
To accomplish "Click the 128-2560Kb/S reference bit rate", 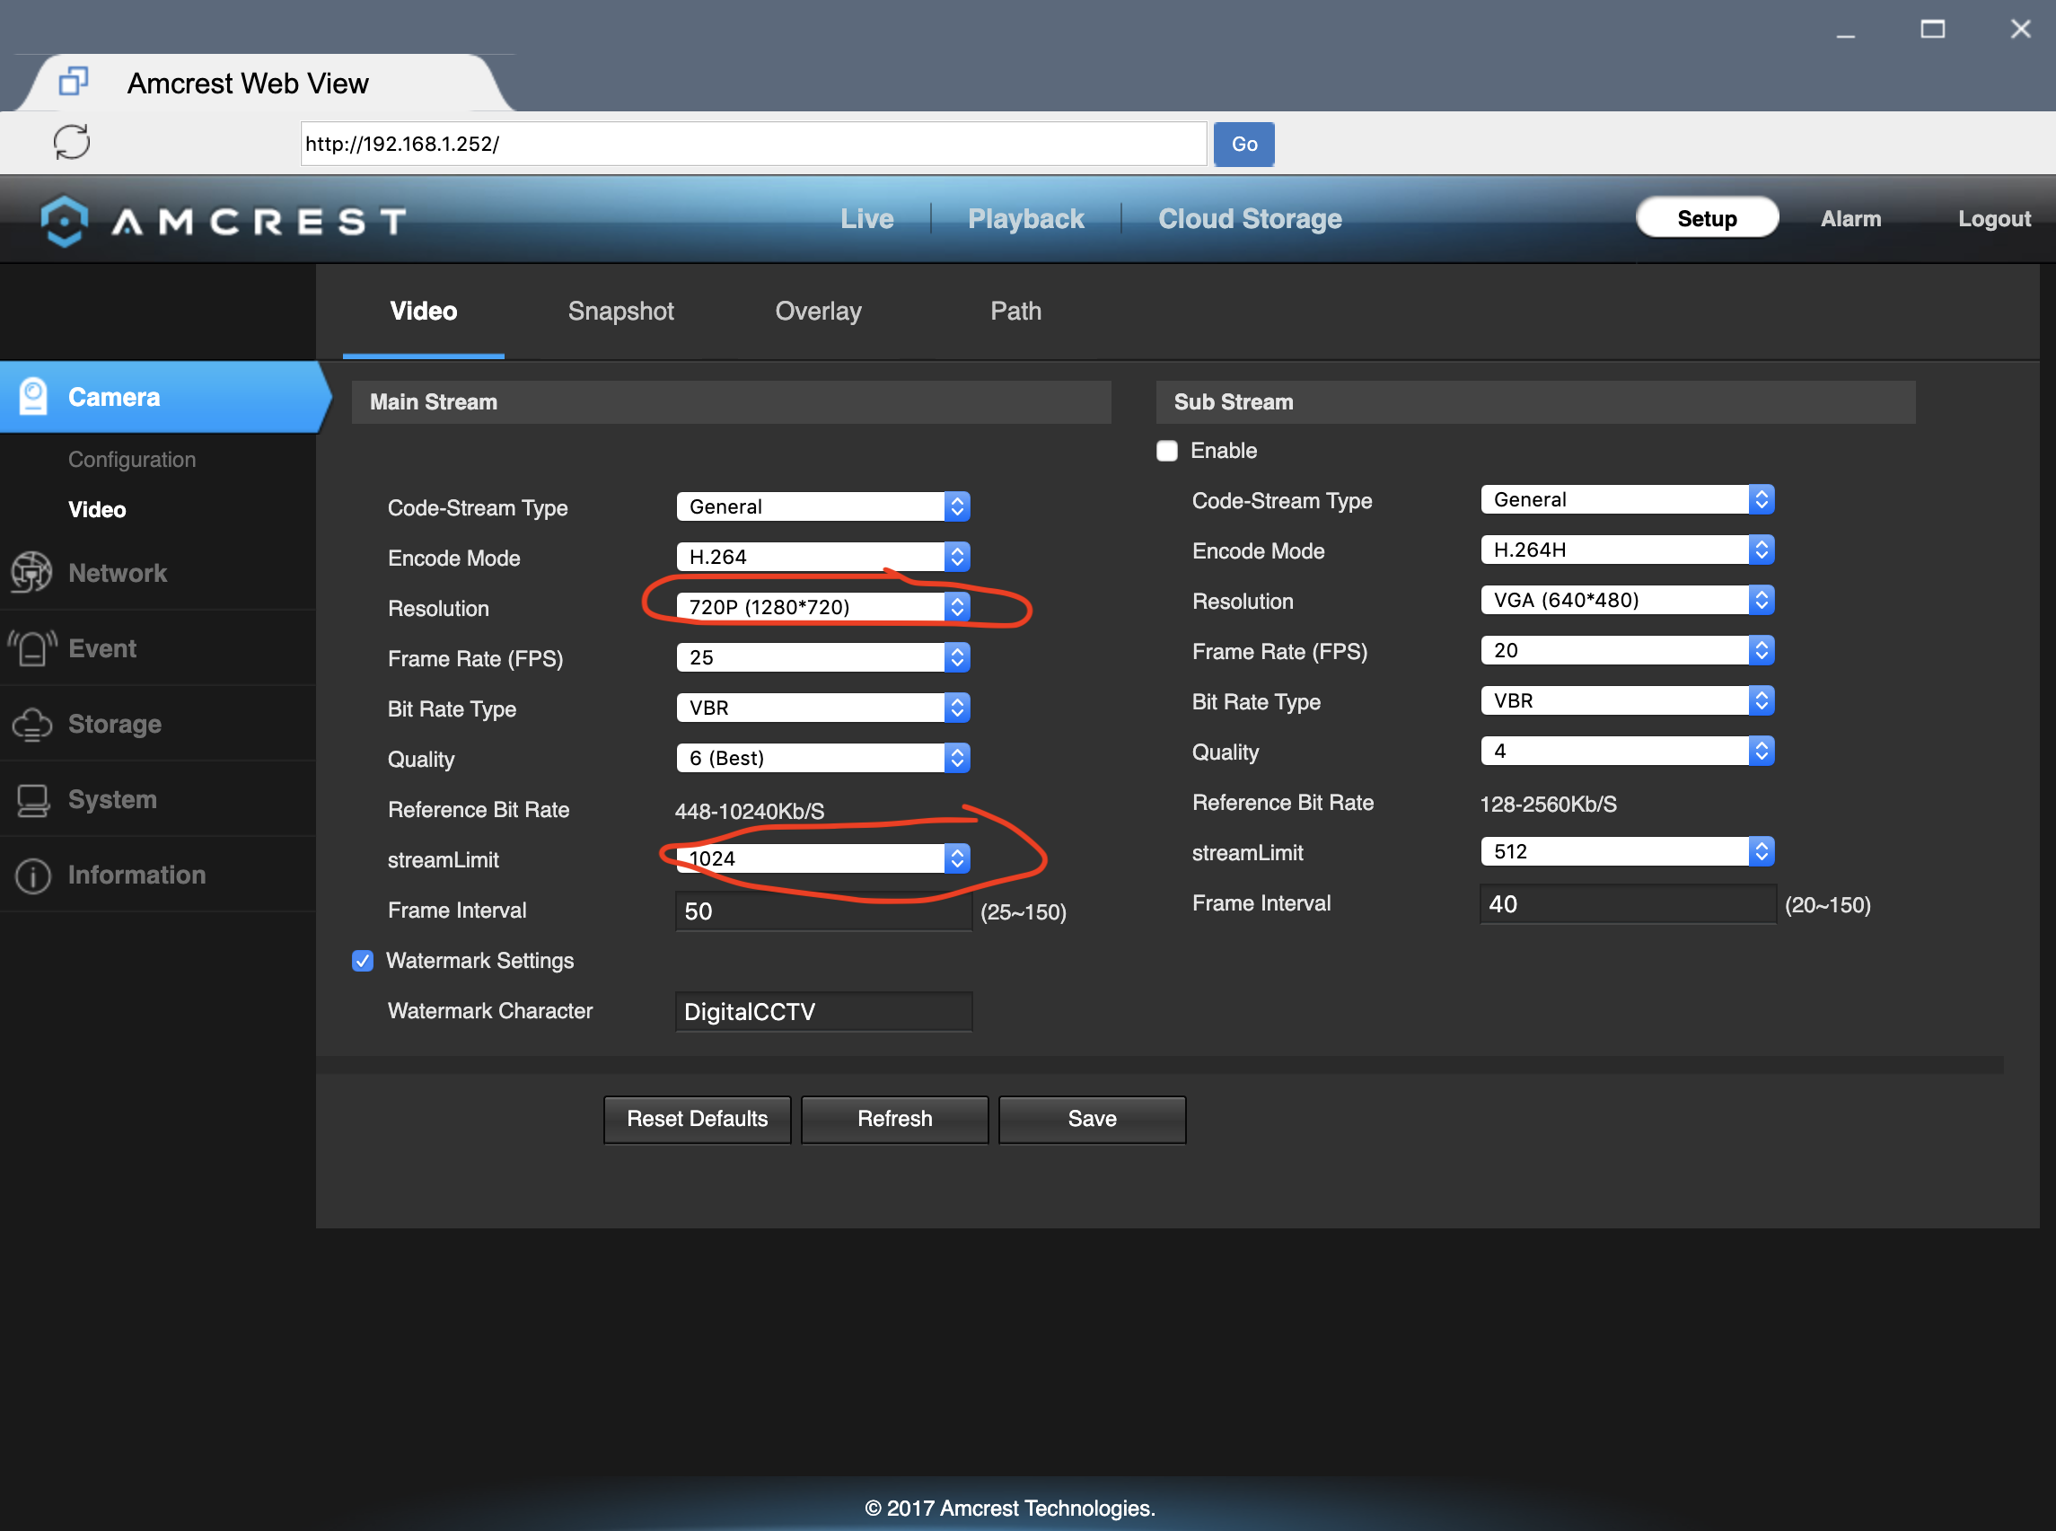I will click(x=1547, y=804).
